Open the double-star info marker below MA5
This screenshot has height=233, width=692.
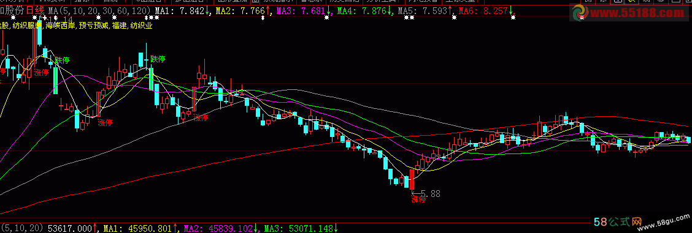(x=409, y=18)
